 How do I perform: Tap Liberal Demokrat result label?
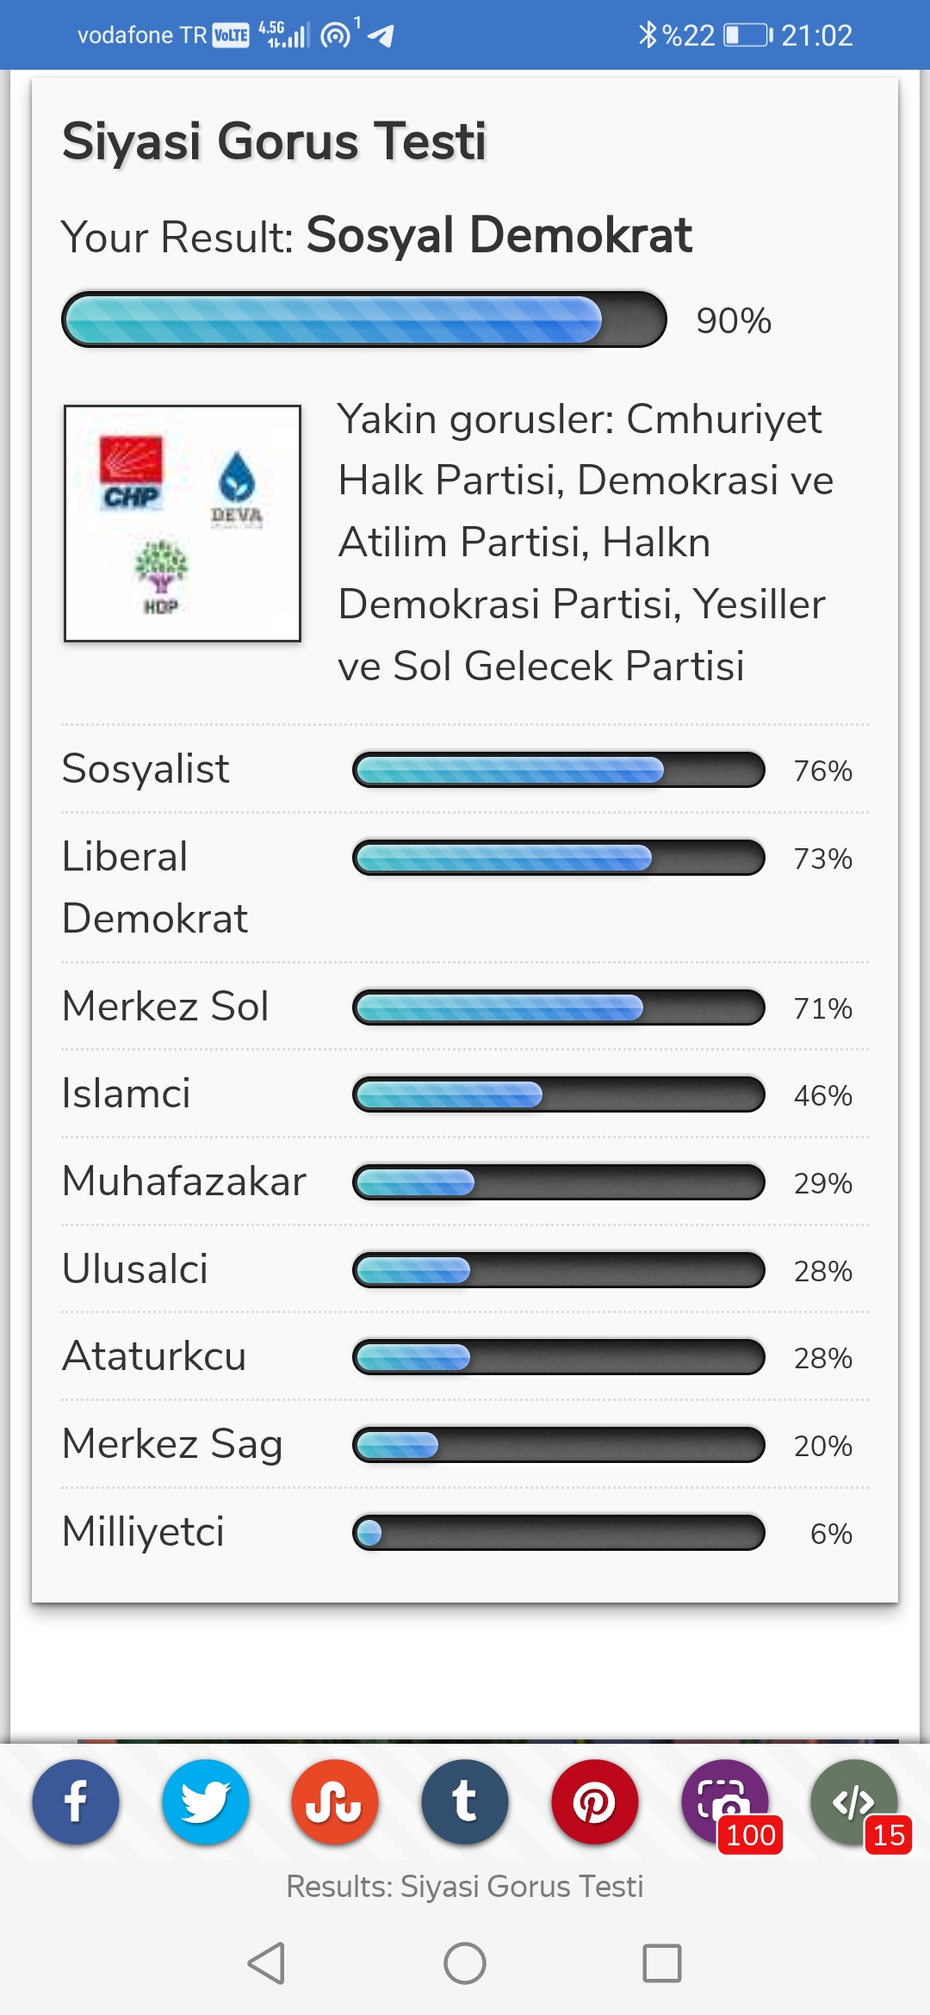(x=155, y=887)
